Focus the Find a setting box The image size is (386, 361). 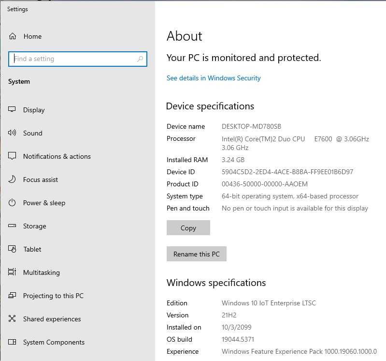pyautogui.click(x=78, y=59)
